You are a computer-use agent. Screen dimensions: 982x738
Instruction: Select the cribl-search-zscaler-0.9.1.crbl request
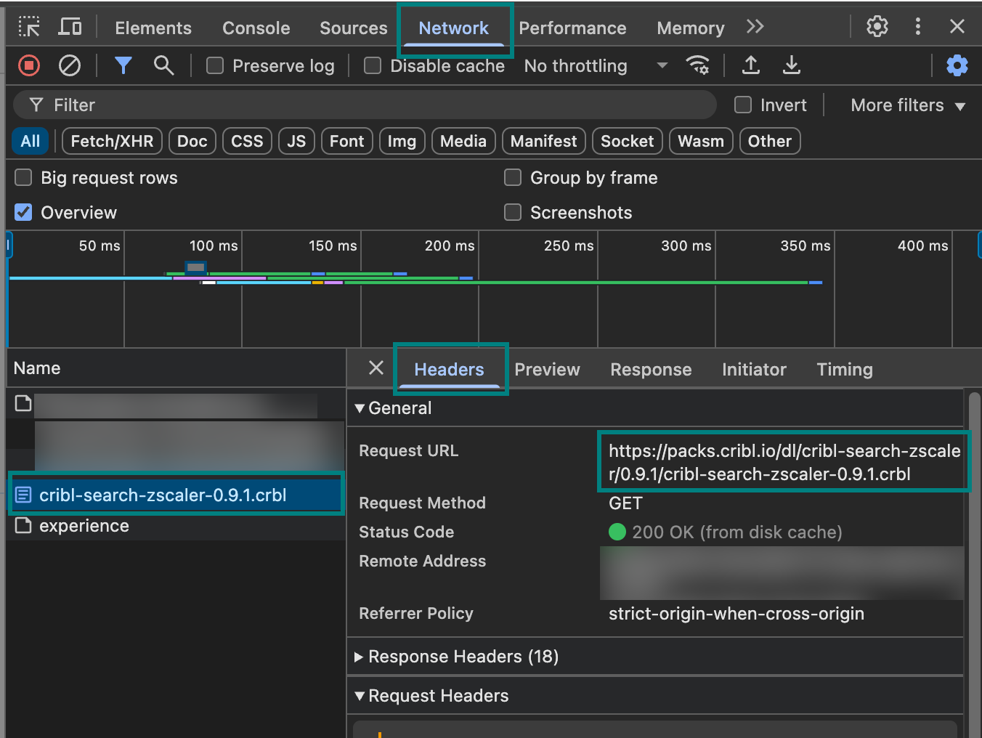175,495
